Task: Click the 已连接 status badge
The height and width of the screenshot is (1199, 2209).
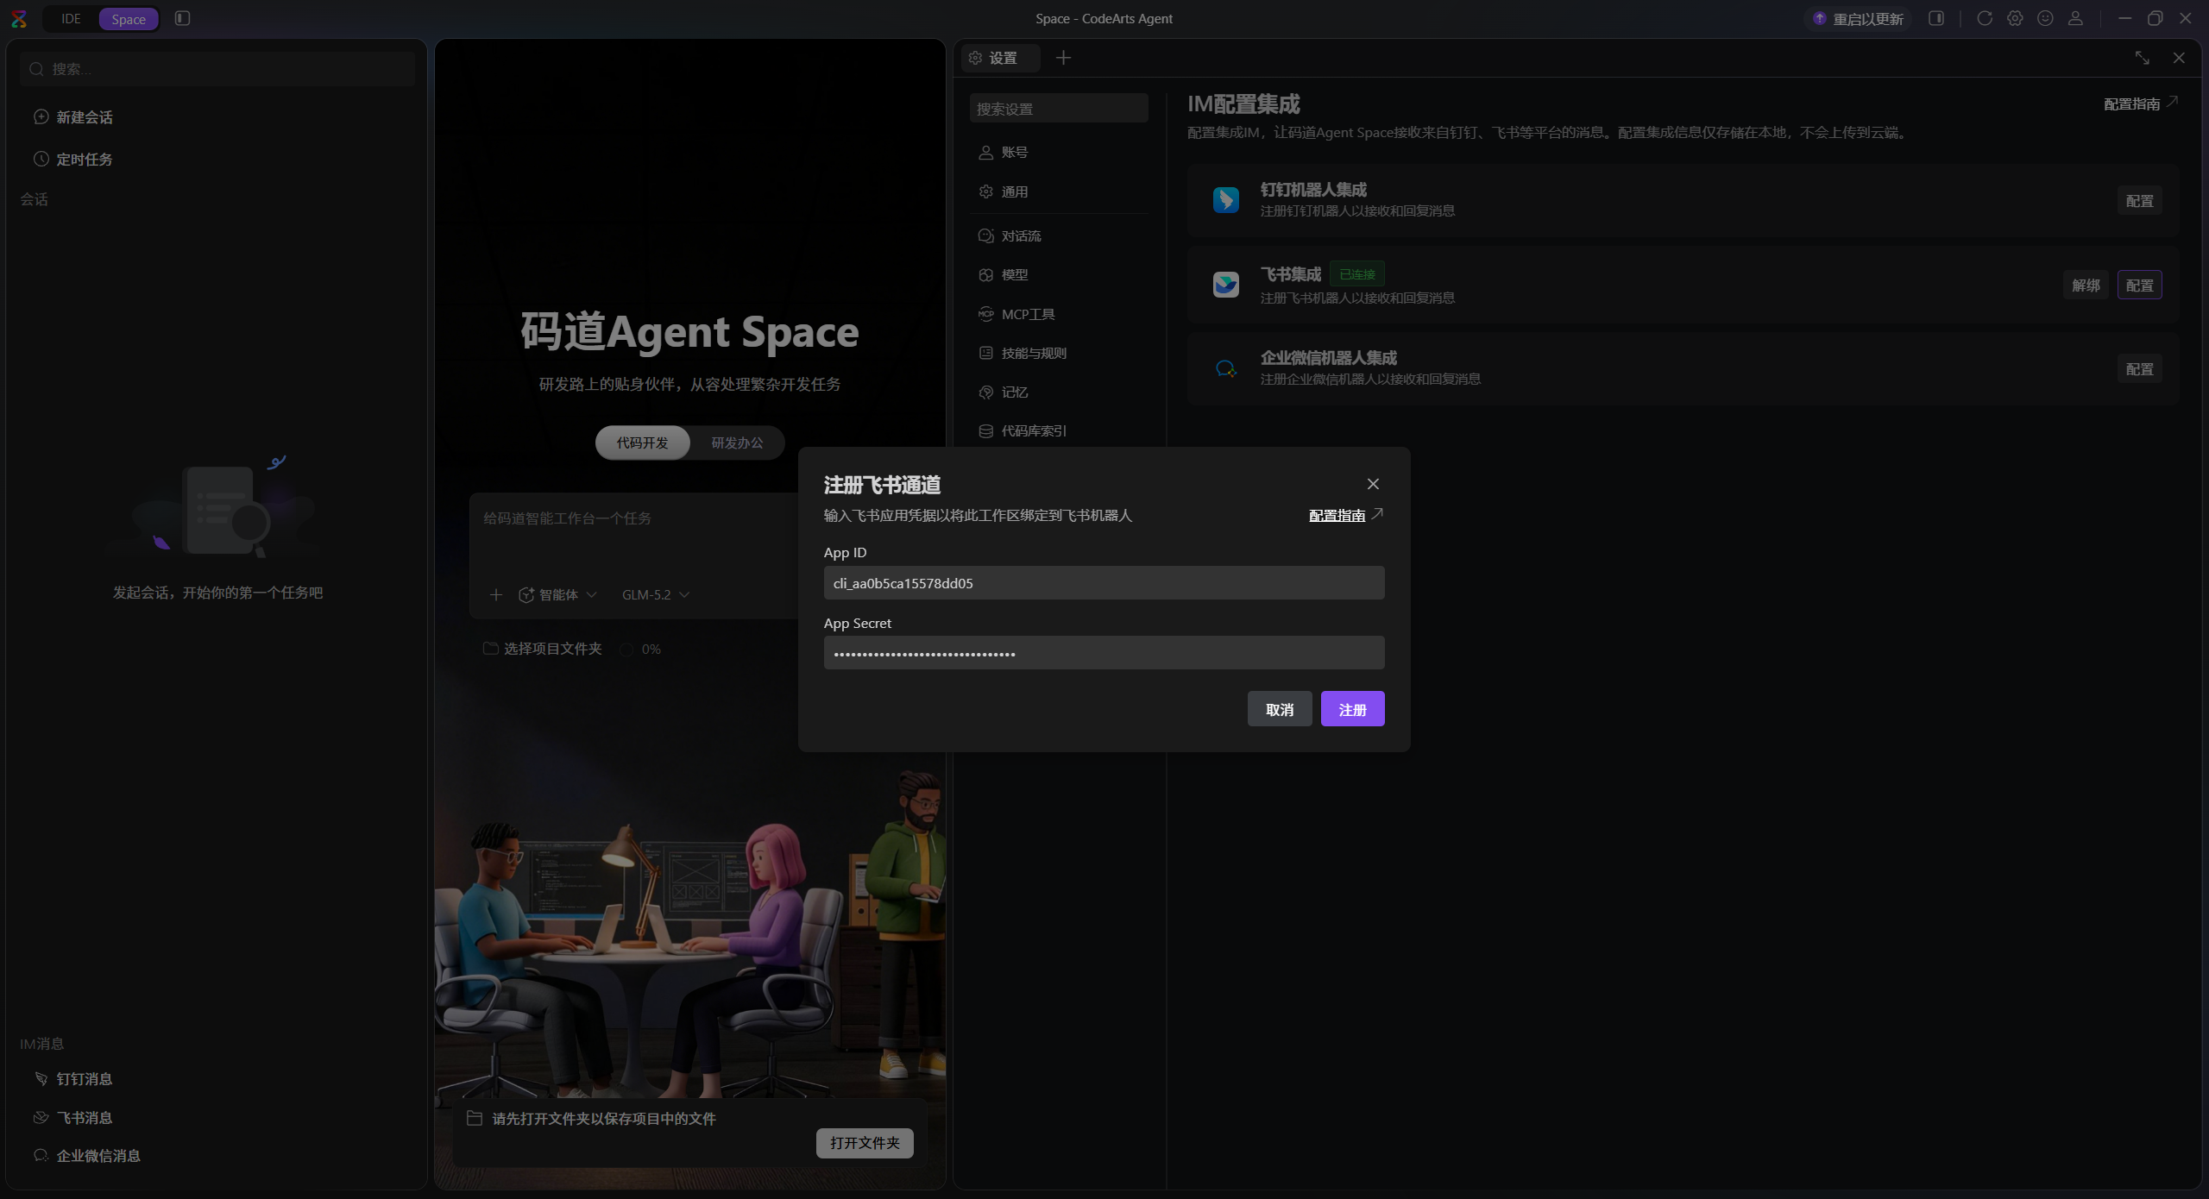Action: click(1357, 274)
